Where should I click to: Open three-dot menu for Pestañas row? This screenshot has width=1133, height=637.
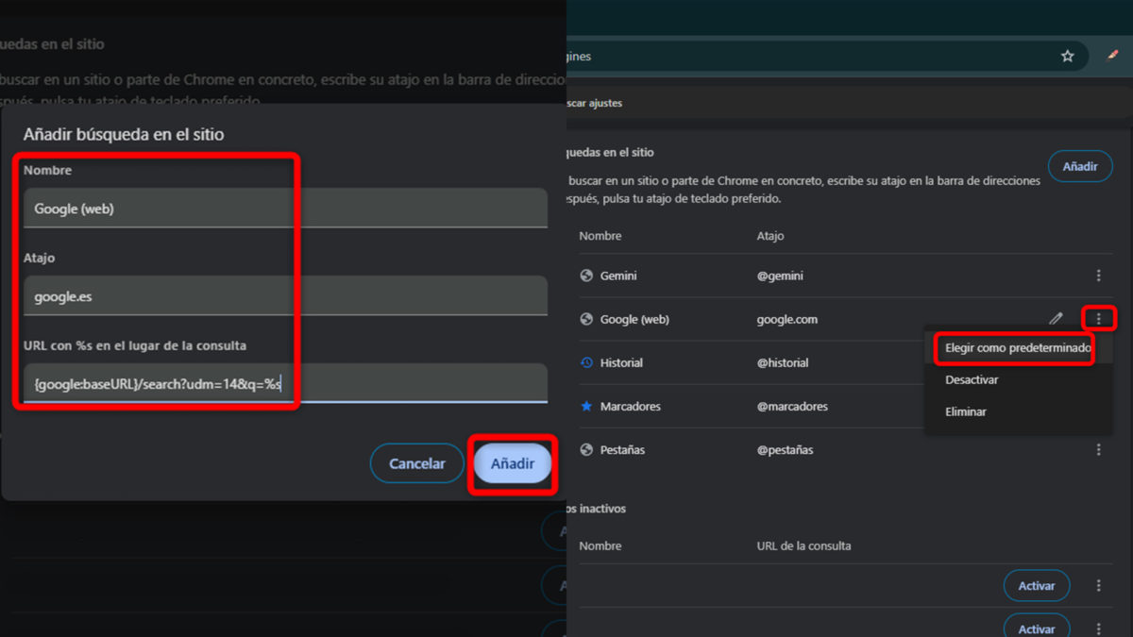pyautogui.click(x=1098, y=450)
